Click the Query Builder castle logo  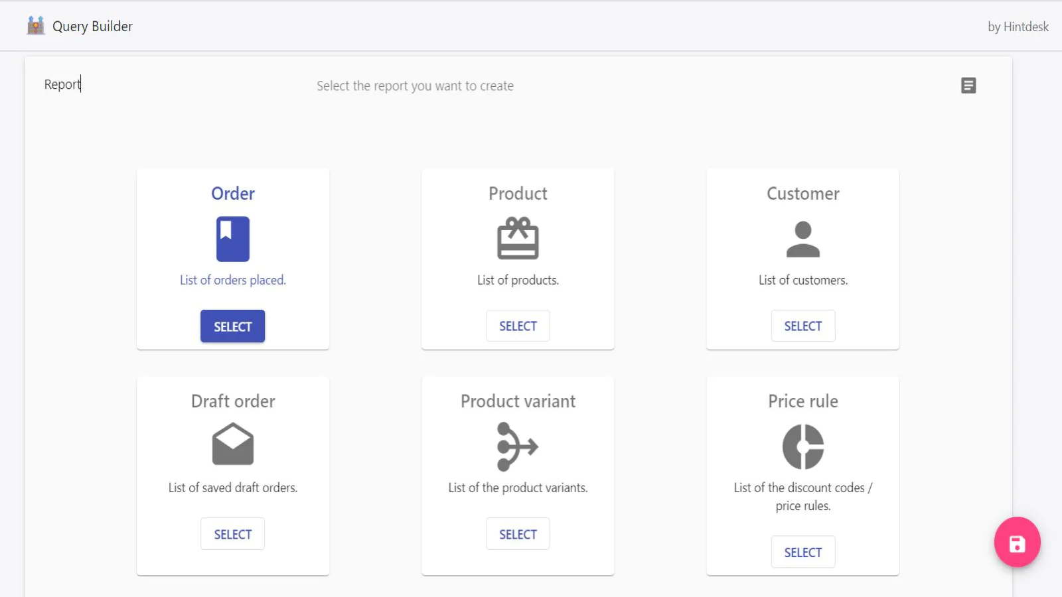tap(36, 25)
